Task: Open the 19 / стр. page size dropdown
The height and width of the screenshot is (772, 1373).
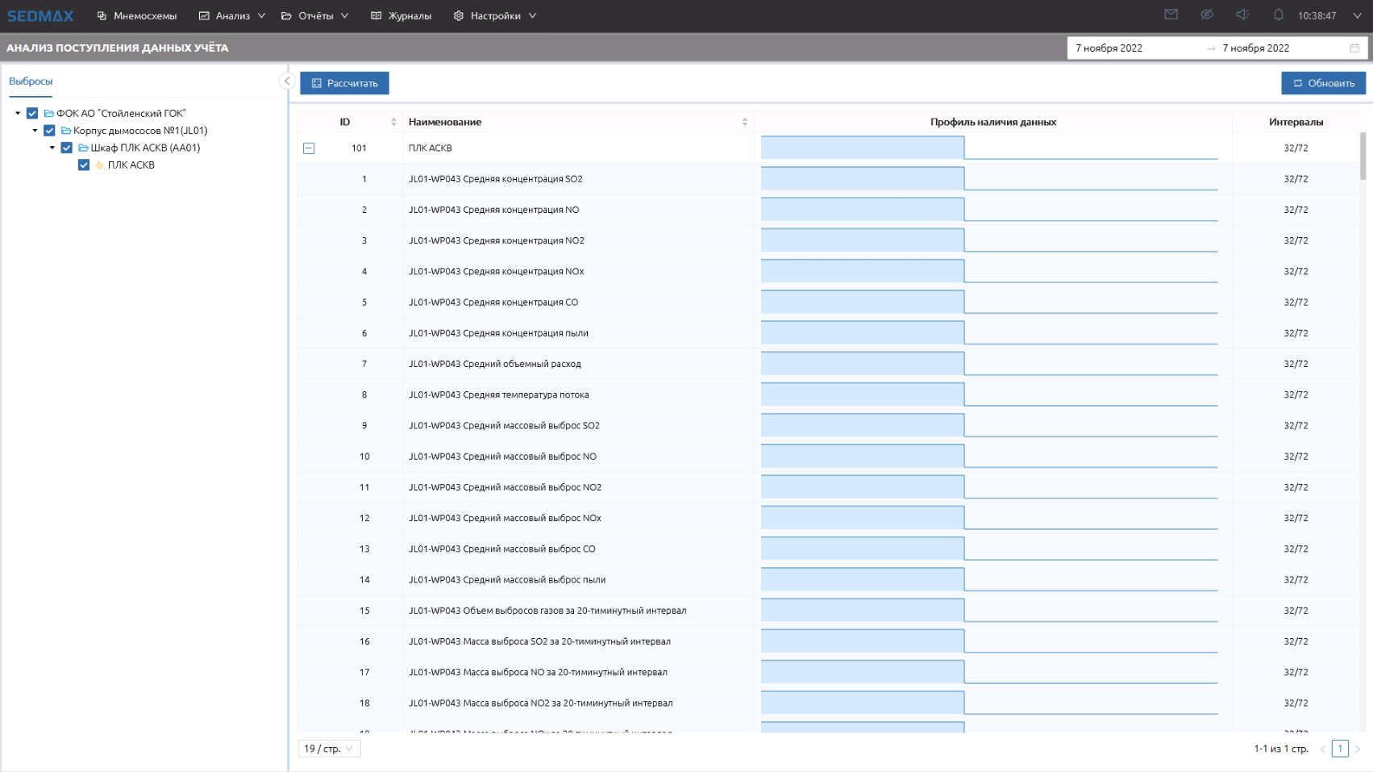Action: point(329,749)
